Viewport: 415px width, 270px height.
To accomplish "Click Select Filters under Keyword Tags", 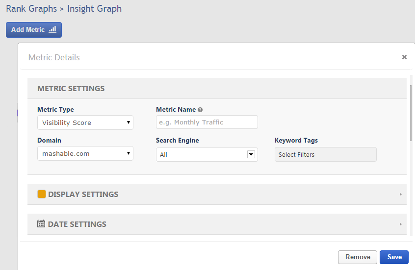I will coord(325,154).
